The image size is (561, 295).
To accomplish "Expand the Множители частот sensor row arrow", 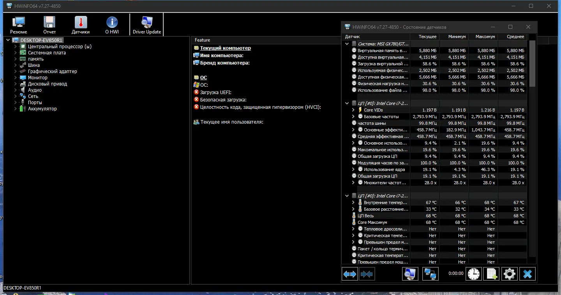I will pos(353,183).
